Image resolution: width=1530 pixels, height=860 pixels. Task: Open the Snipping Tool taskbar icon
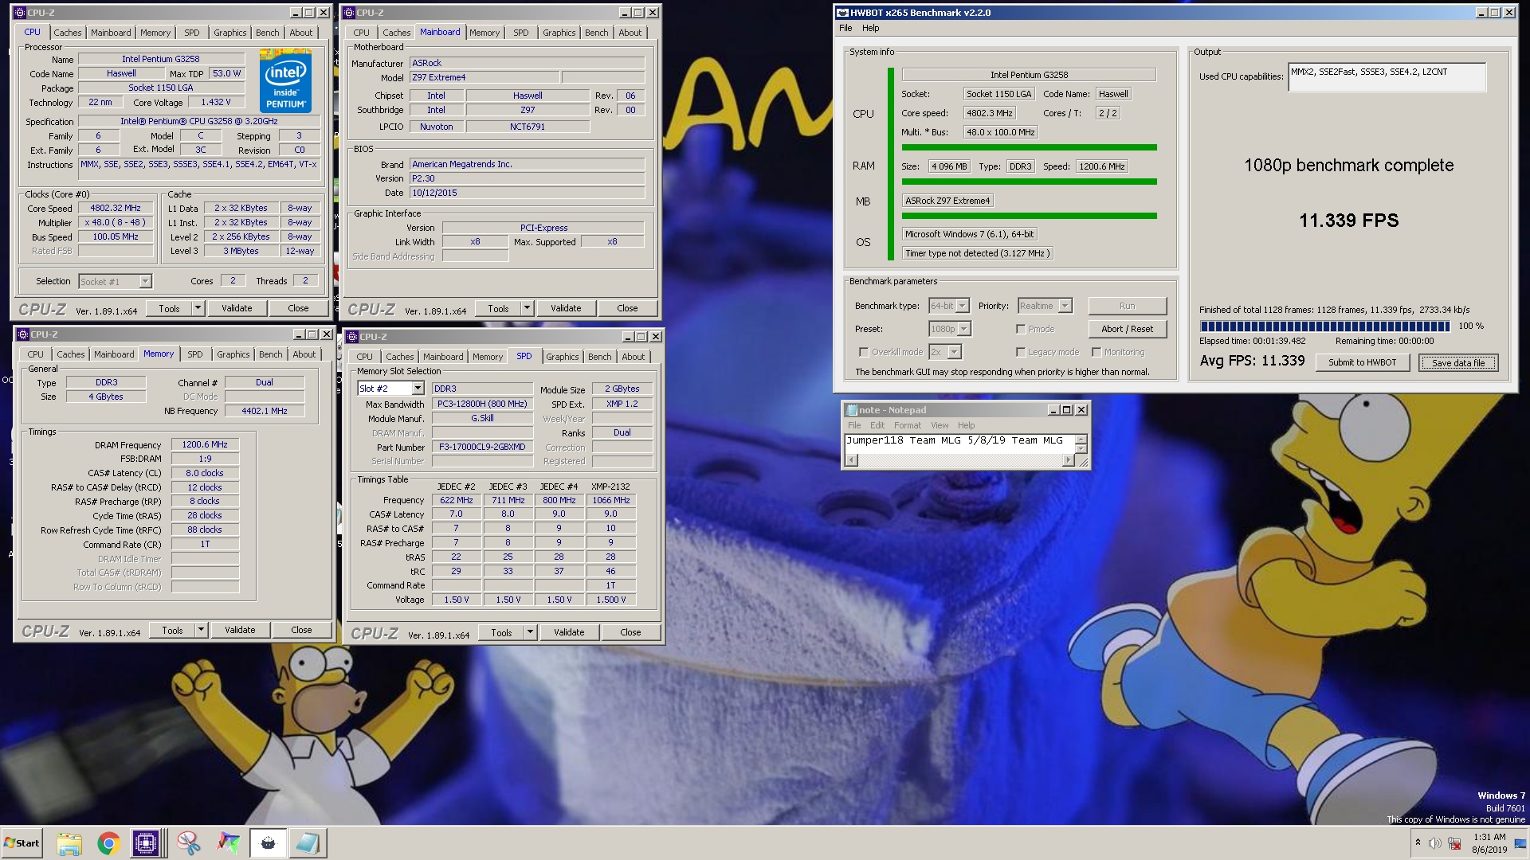189,843
